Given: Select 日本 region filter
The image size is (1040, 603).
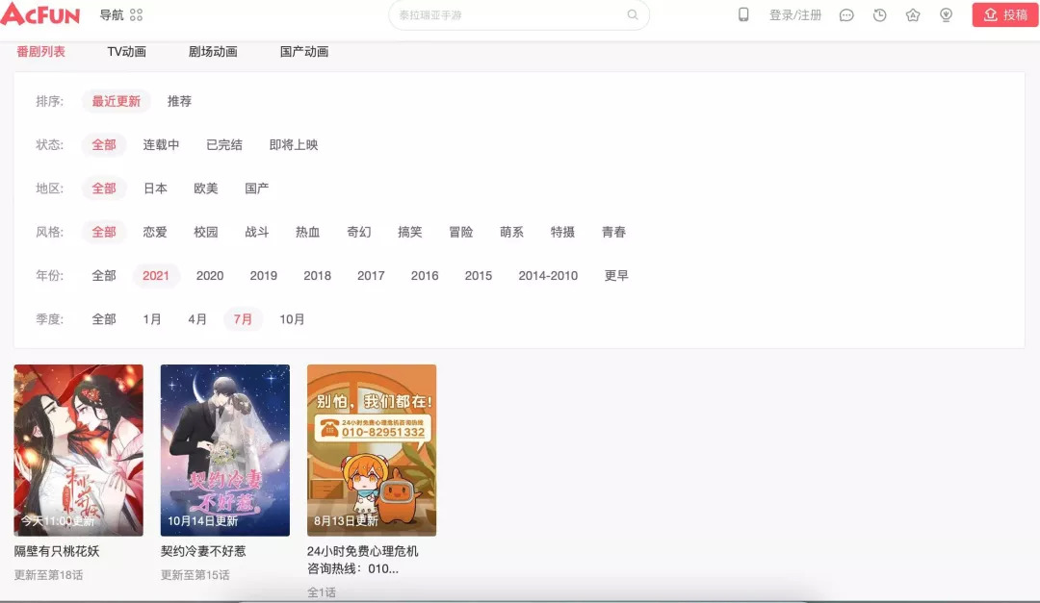Looking at the screenshot, I should coord(155,188).
